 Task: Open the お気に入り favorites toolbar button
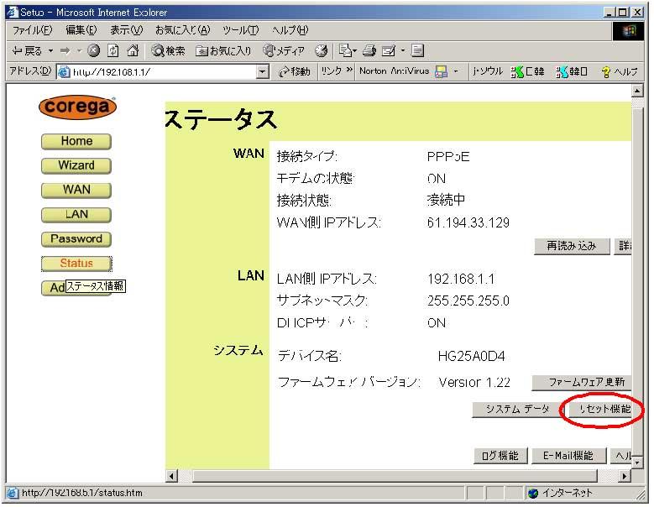223,51
